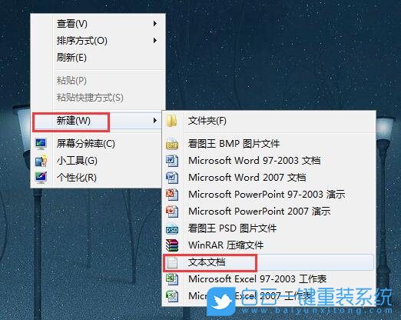Create Microsoft Word 2007 文档
Screen dimensions: 401x320
pos(269,178)
